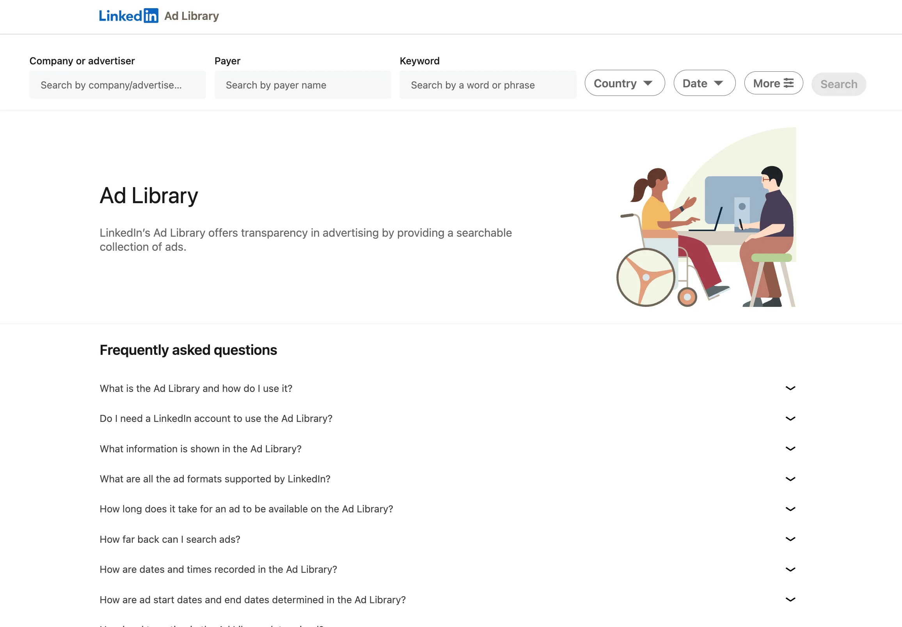Expand 'ad formats supported by LinkedIn' chevron

(790, 479)
